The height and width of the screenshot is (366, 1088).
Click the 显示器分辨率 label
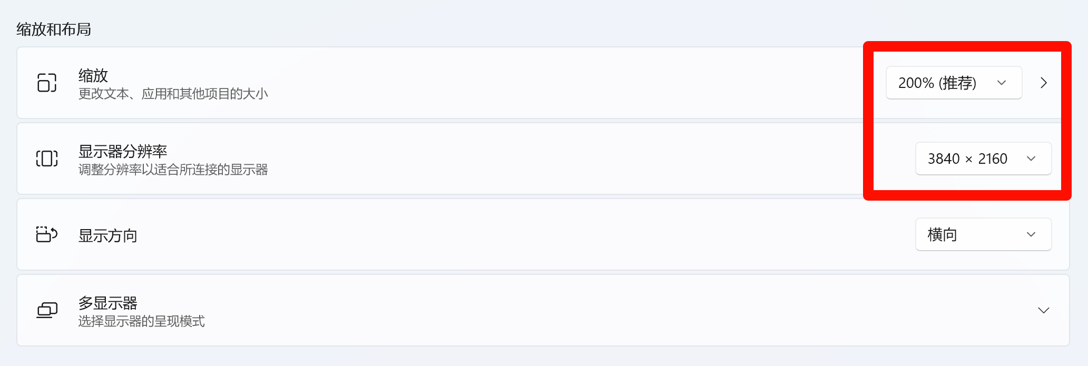pos(123,151)
